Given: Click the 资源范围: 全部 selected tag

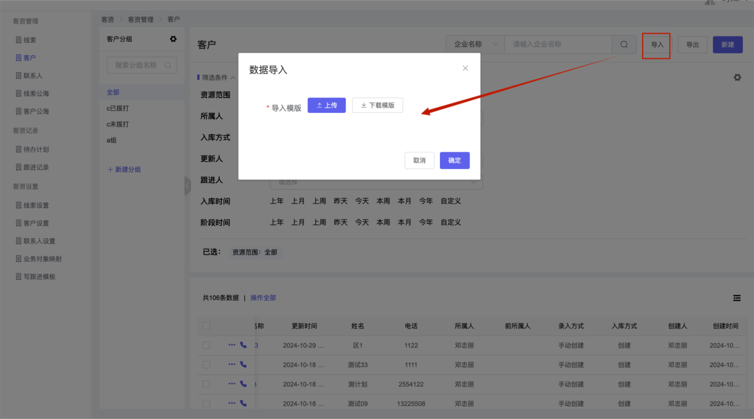Looking at the screenshot, I should click(x=255, y=252).
